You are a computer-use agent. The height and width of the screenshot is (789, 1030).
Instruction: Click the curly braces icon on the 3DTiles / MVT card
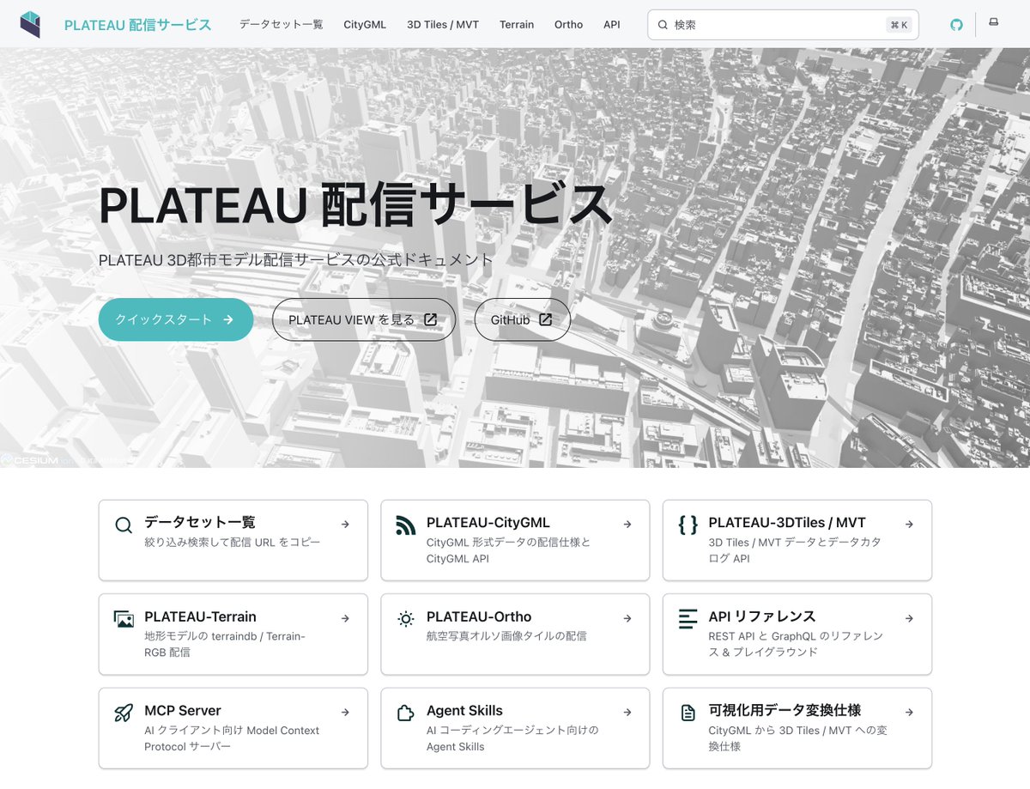[x=688, y=525]
